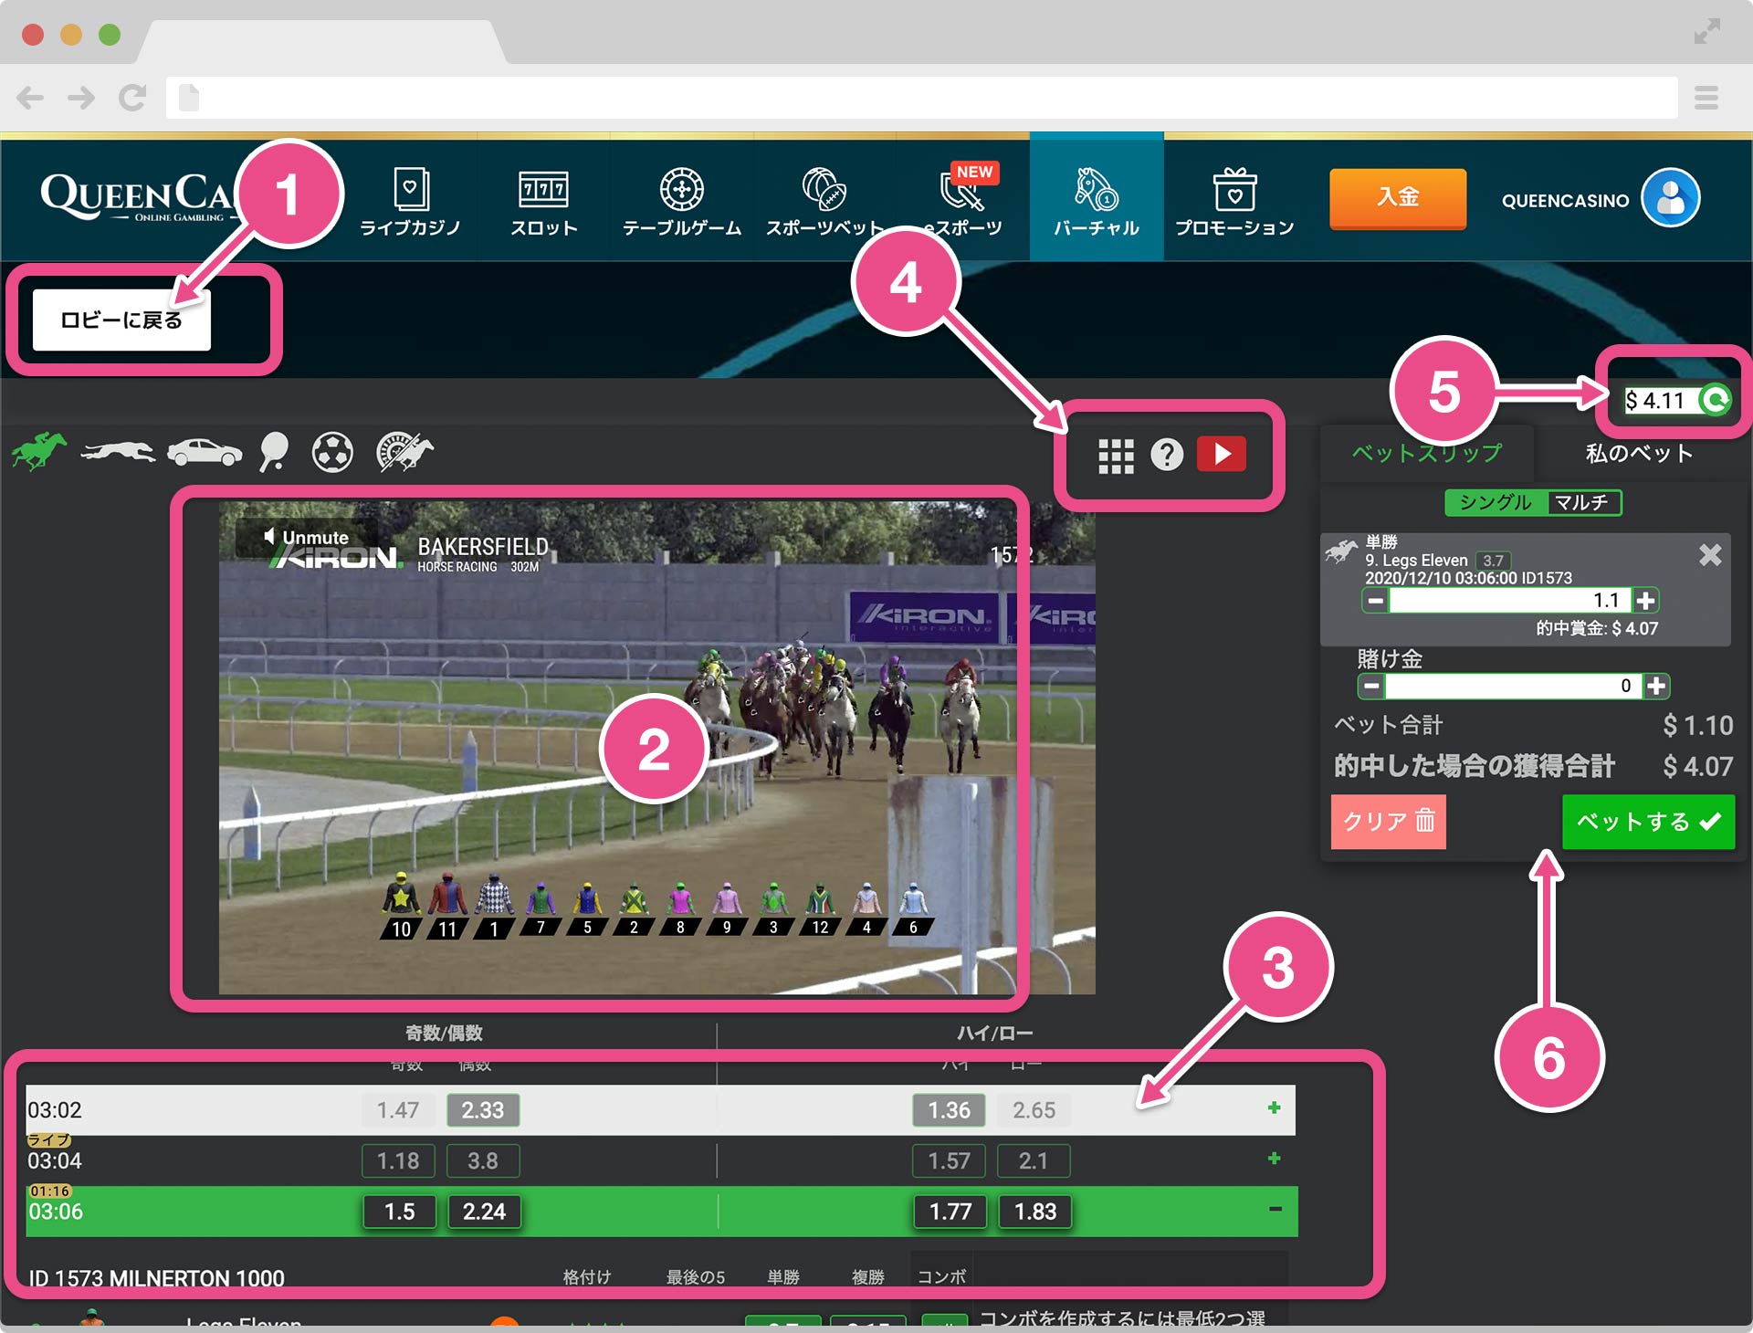The image size is (1753, 1333).
Task: Select odd odds 1.18 for 03:04
Action: [x=398, y=1161]
